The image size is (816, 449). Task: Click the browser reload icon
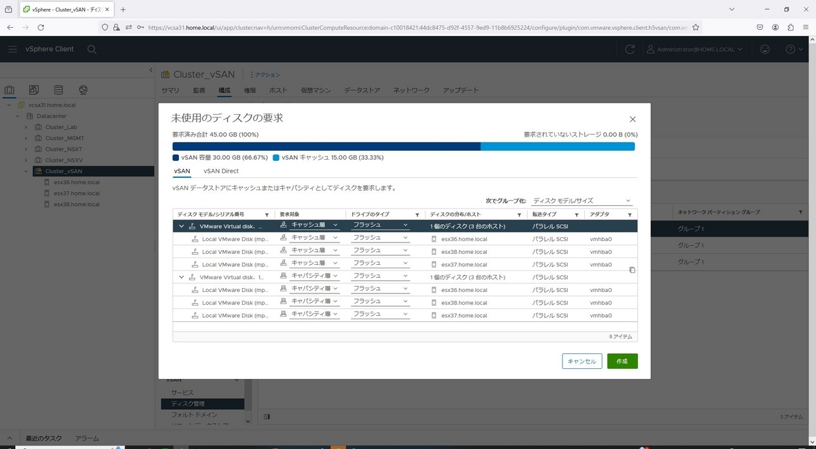pyautogui.click(x=41, y=27)
